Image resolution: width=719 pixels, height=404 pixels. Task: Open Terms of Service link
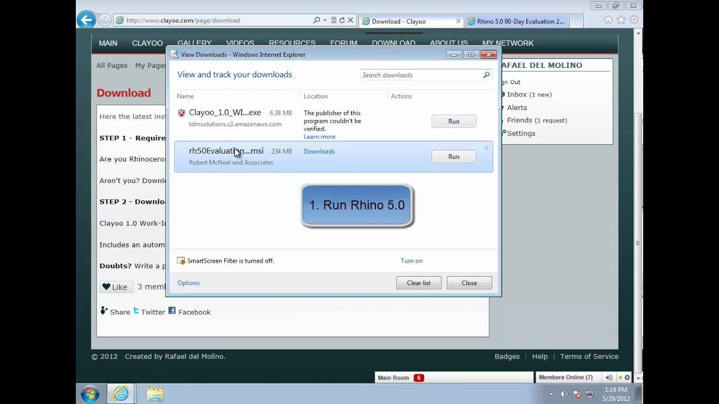pyautogui.click(x=589, y=356)
